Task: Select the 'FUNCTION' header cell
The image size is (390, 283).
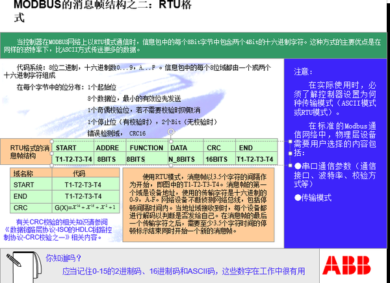Action: pyautogui.click(x=147, y=146)
